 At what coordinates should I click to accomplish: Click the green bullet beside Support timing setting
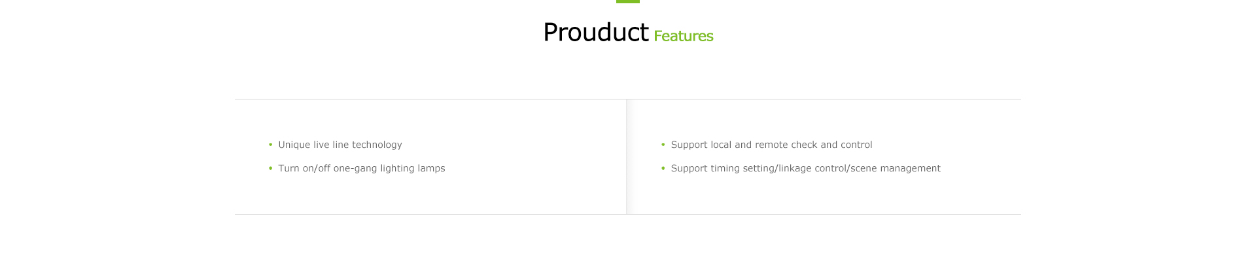(x=663, y=168)
